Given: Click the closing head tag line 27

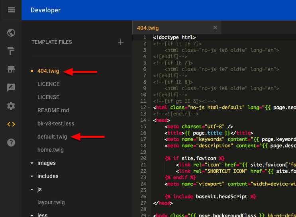Looking at the screenshot, I should pyautogui.click(x=163, y=203).
